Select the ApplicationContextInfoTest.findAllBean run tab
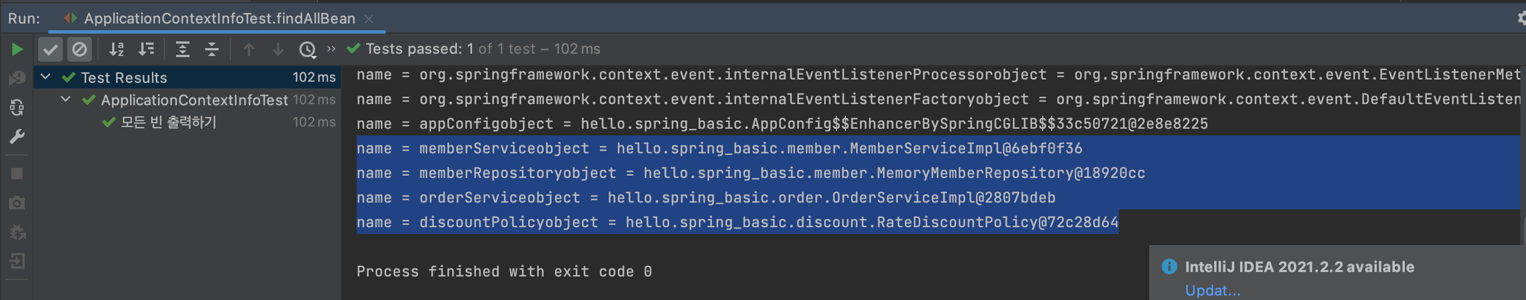 [219, 18]
